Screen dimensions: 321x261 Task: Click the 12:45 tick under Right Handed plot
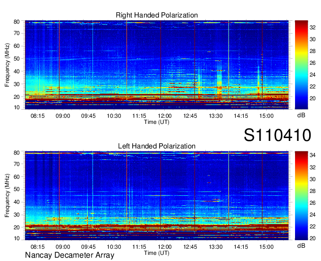[190, 116]
